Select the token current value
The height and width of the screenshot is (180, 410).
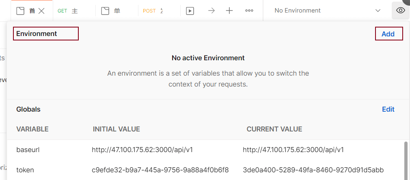(x=313, y=170)
